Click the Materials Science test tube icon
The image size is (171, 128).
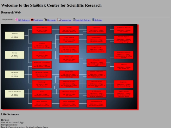(74, 20)
